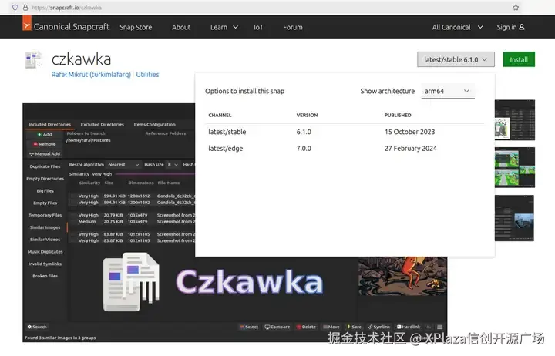
Task: Switch to Items Configuration tab
Action: point(155,125)
